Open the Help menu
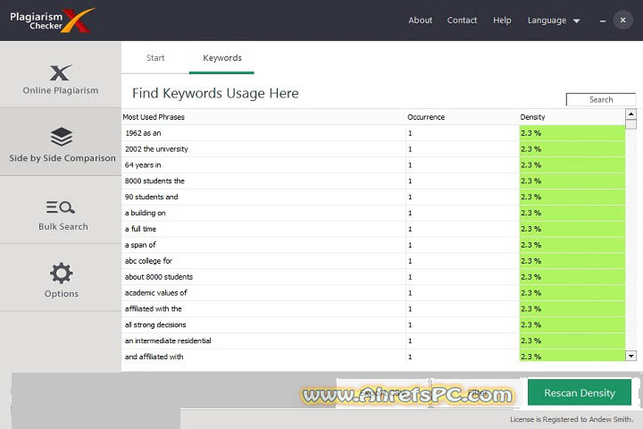 pos(502,21)
